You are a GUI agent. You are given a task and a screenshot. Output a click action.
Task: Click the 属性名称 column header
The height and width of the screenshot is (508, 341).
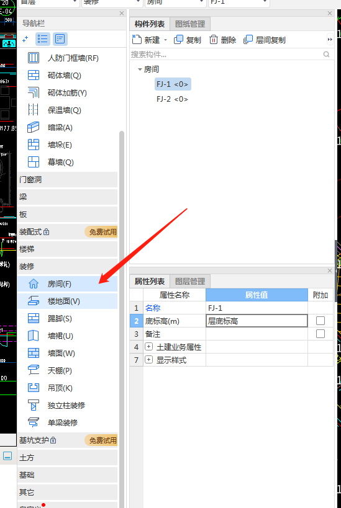[175, 295]
